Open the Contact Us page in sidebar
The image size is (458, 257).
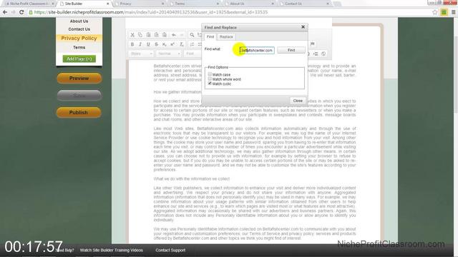[x=79, y=29]
